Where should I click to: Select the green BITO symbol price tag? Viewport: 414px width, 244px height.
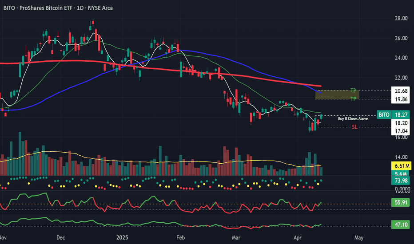384,115
